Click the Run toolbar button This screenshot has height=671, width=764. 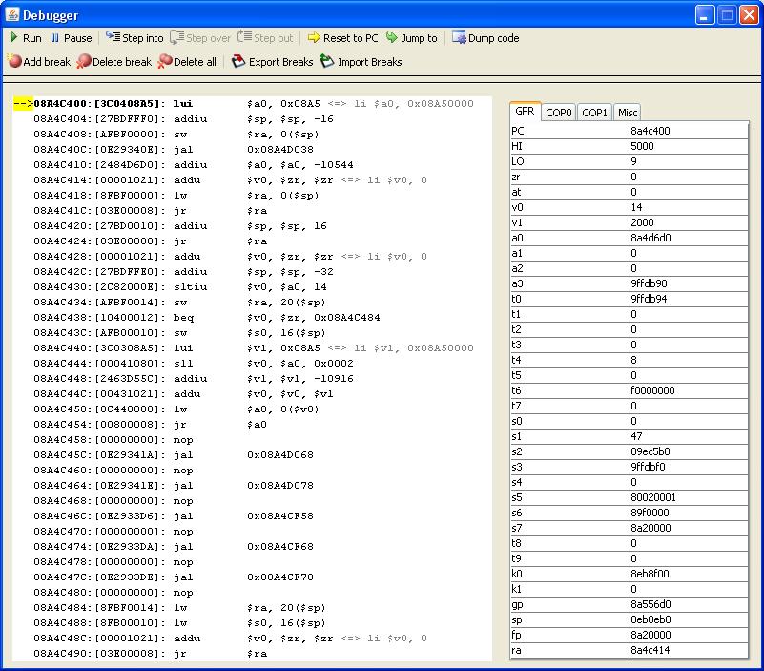click(26, 38)
